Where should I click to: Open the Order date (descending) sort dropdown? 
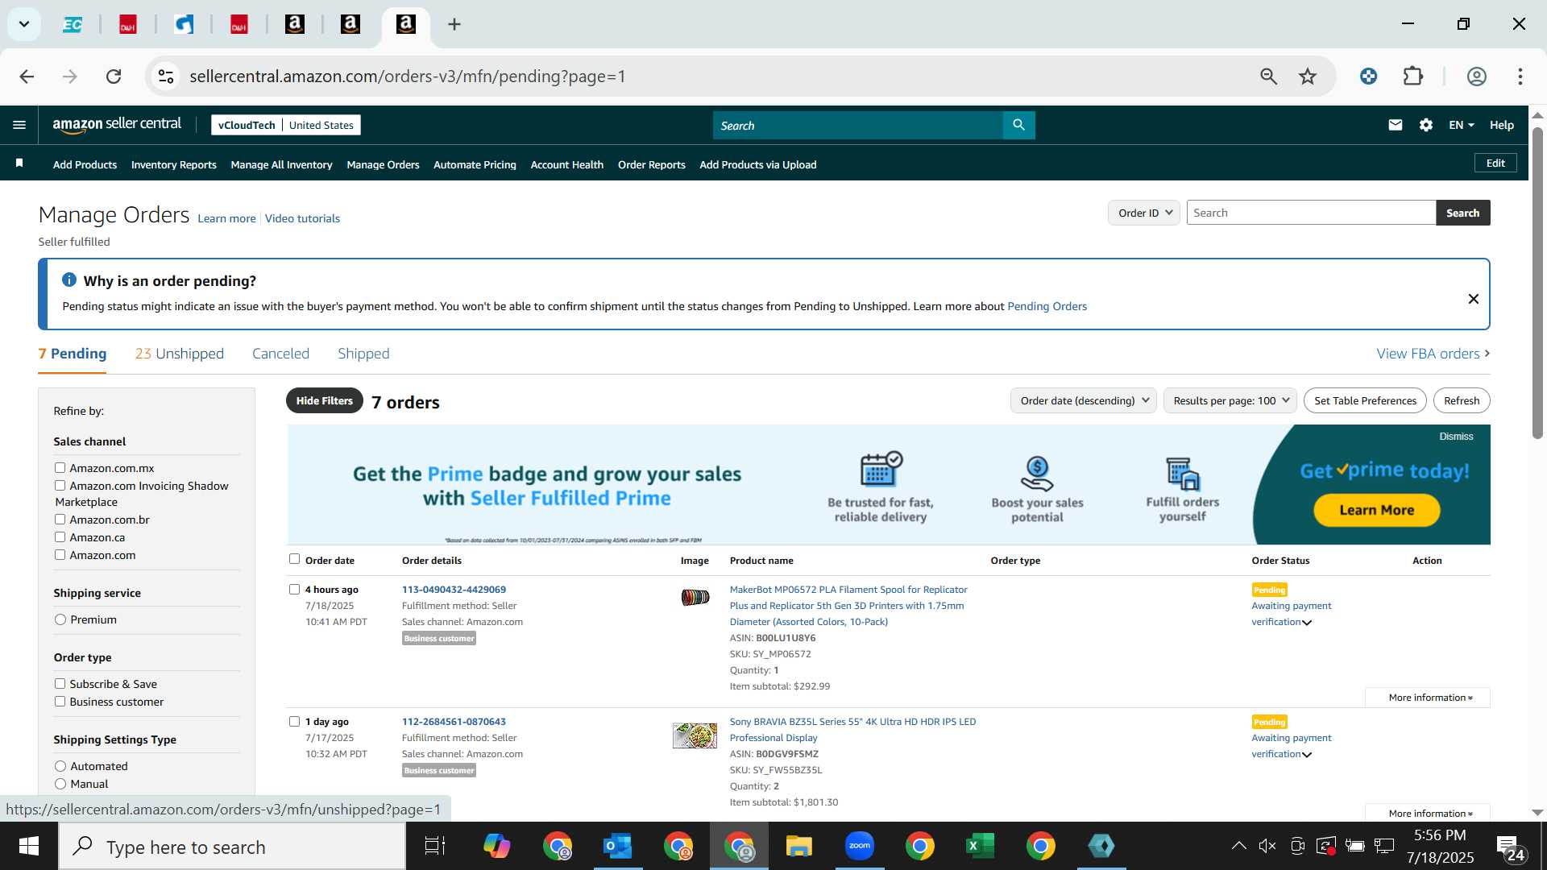(1084, 400)
